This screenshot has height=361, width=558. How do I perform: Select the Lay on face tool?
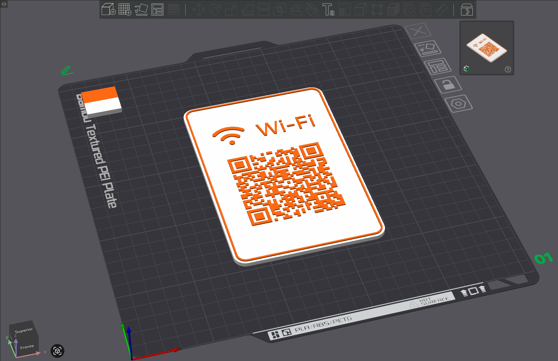tap(247, 9)
